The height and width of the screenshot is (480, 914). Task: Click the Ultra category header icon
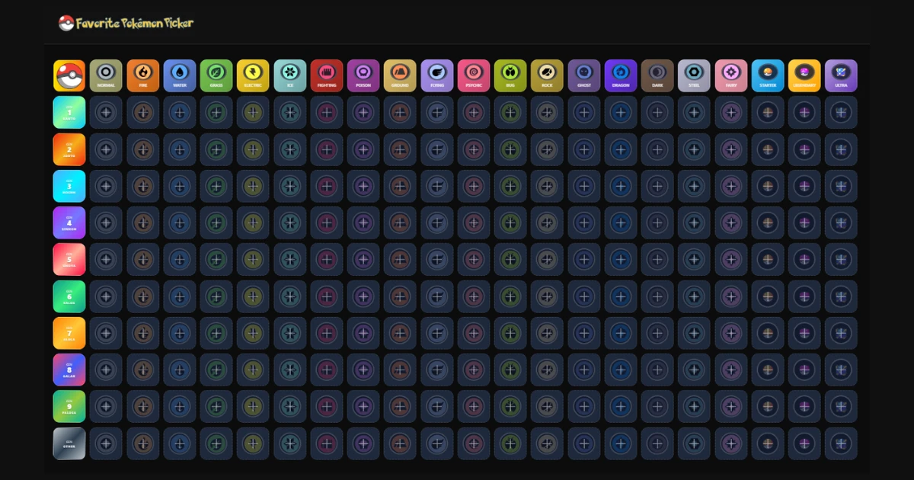coord(841,75)
